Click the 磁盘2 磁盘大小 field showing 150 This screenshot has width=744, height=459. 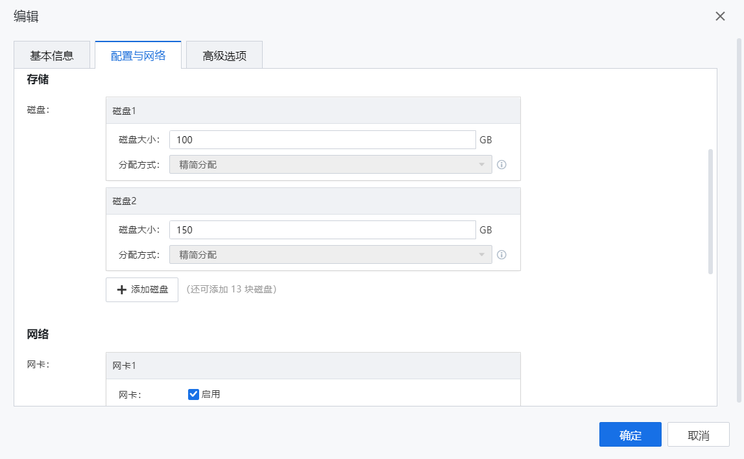[322, 230]
